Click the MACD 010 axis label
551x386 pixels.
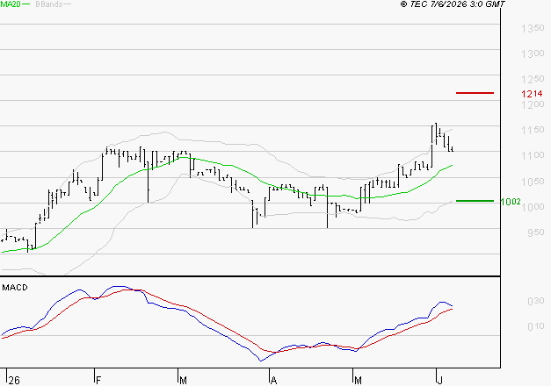pyautogui.click(x=536, y=326)
